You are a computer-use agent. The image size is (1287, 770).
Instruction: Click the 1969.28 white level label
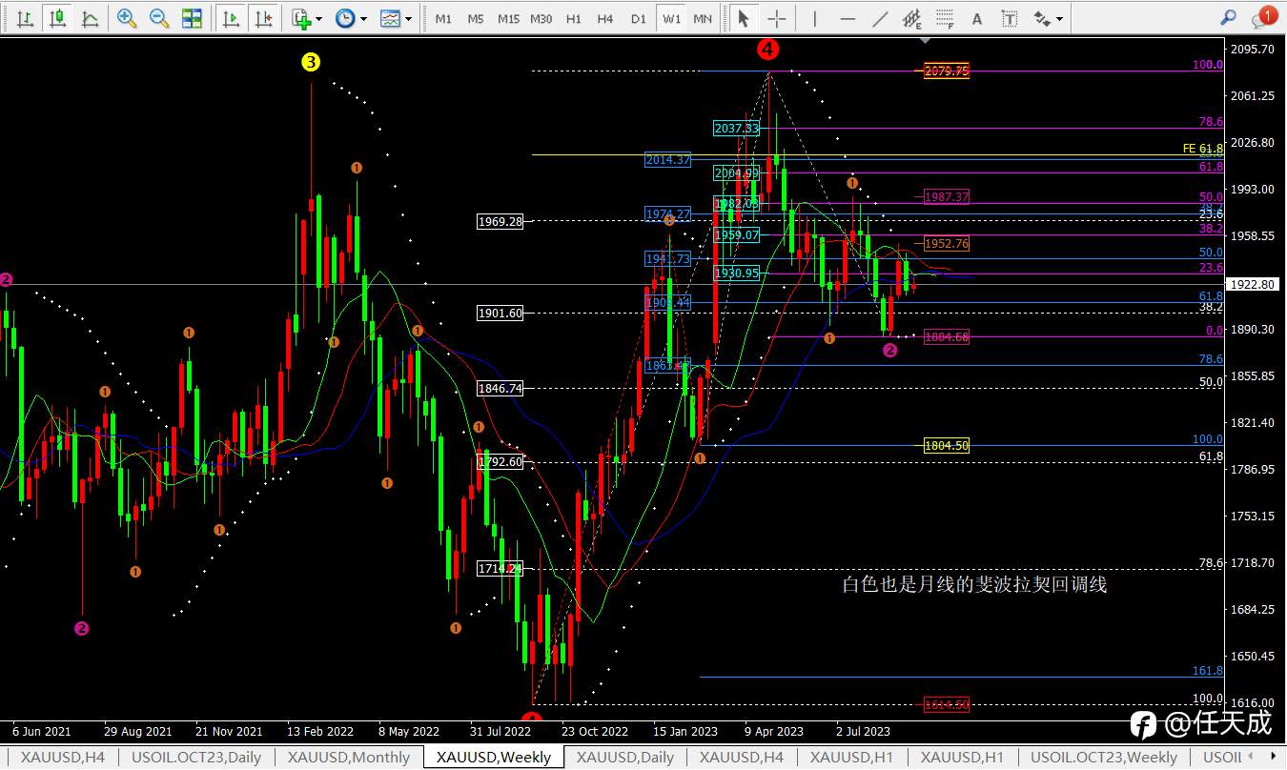(500, 222)
